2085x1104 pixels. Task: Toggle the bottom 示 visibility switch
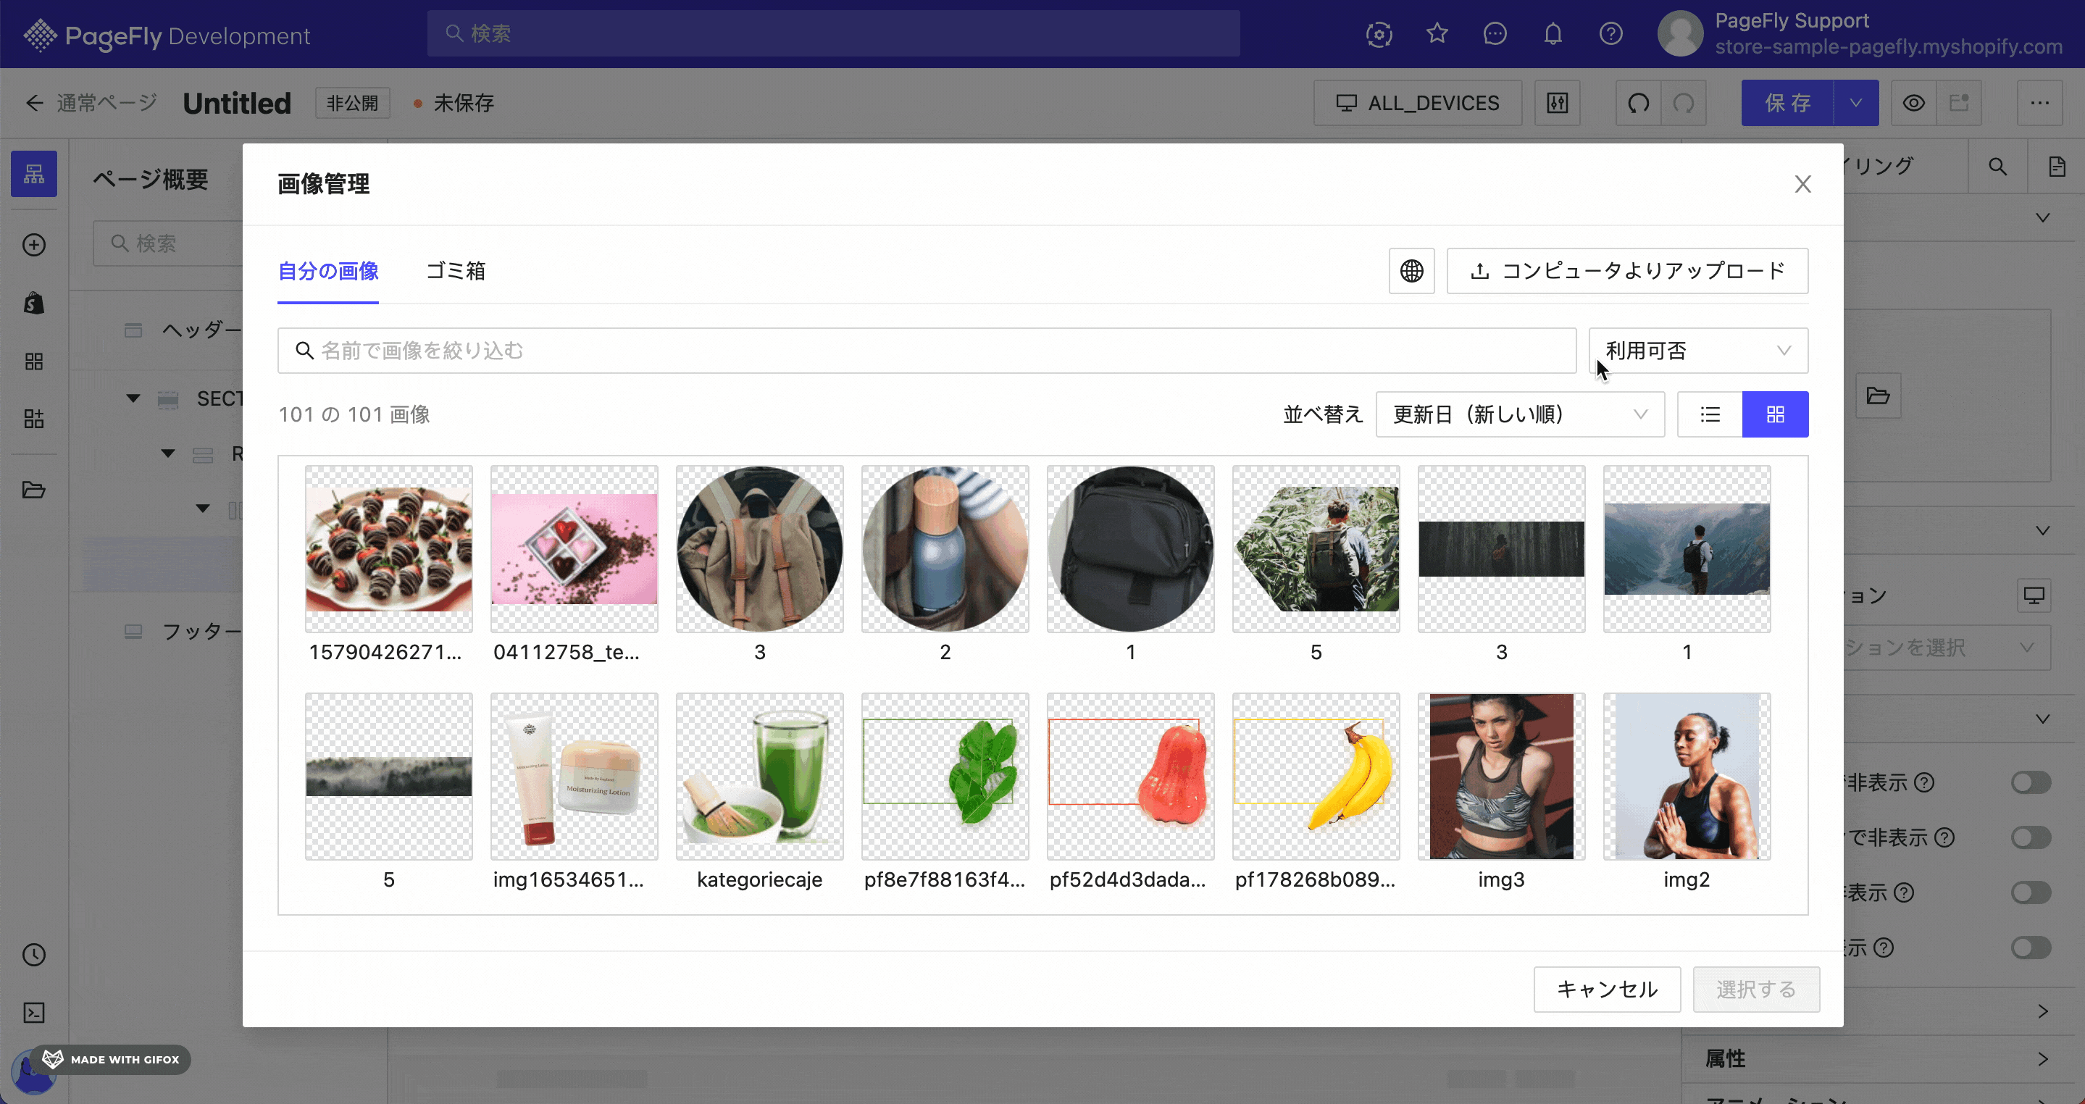pyautogui.click(x=2031, y=948)
